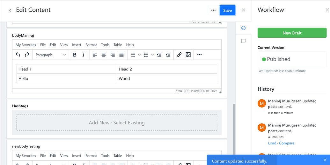Increase indent in bodyManiraj editor

pyautogui.click(x=168, y=55)
